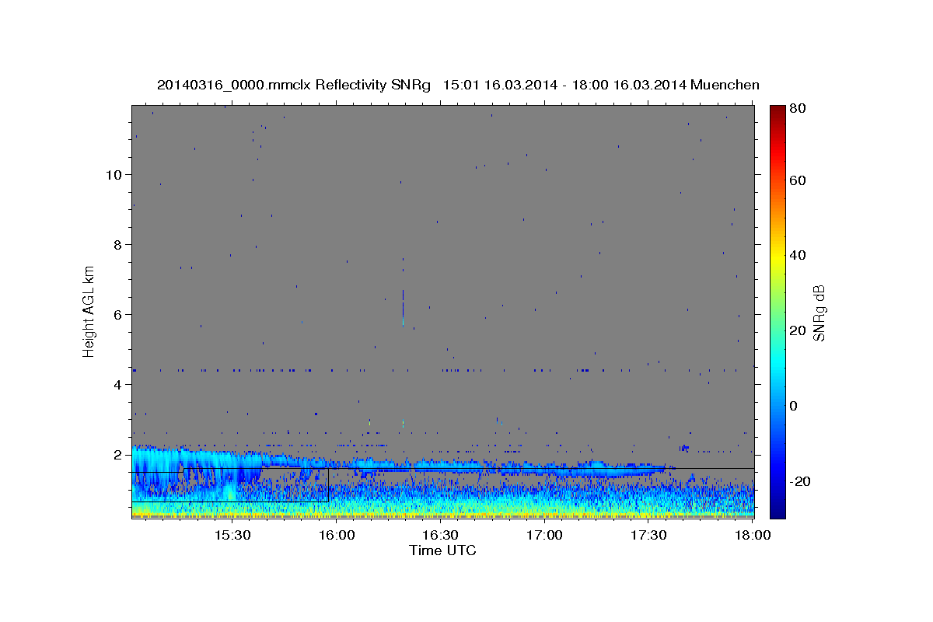Image resolution: width=933 pixels, height=622 pixels.
Task: Click the colorbar value 80
Action: pos(798,108)
